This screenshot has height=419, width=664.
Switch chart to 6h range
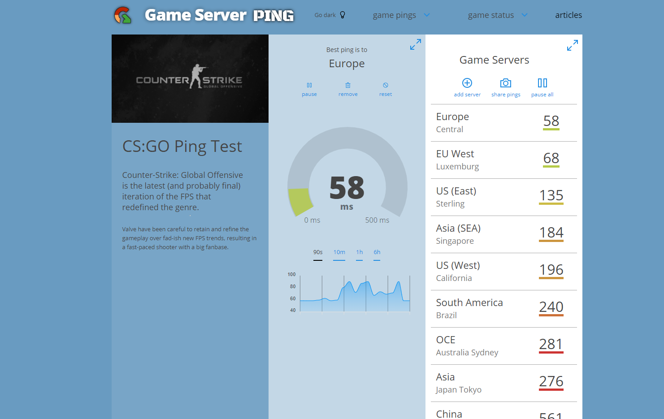point(377,254)
